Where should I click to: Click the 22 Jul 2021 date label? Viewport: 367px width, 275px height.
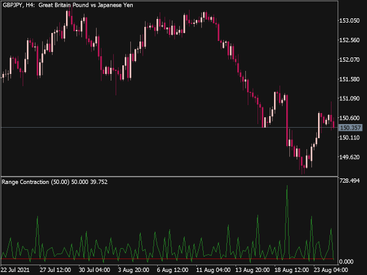tap(15, 270)
